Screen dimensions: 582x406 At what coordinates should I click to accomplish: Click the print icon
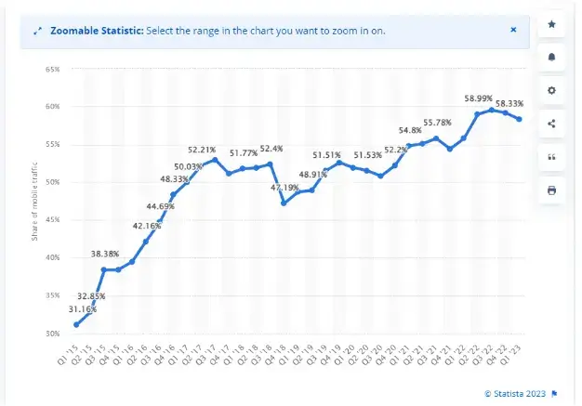551,190
